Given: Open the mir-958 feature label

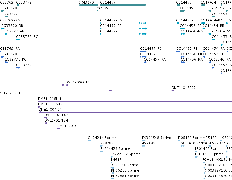Looking at the screenshot, I should coord(104,8).
